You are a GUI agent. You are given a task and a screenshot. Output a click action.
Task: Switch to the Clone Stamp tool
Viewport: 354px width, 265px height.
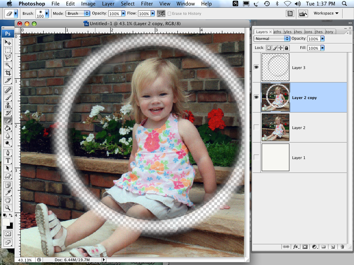(8, 105)
